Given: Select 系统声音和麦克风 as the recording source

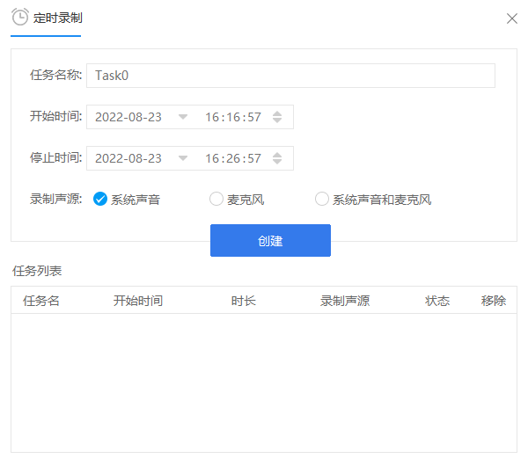Looking at the screenshot, I should point(322,200).
